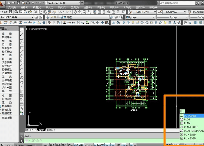Click Zoom Realtime magnifier icon
204x146 pixels.
[80, 12]
